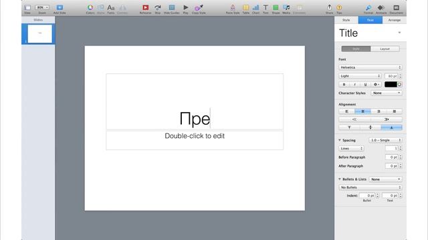Open the View toolbar menu
428x240 pixels.
coord(27,7)
